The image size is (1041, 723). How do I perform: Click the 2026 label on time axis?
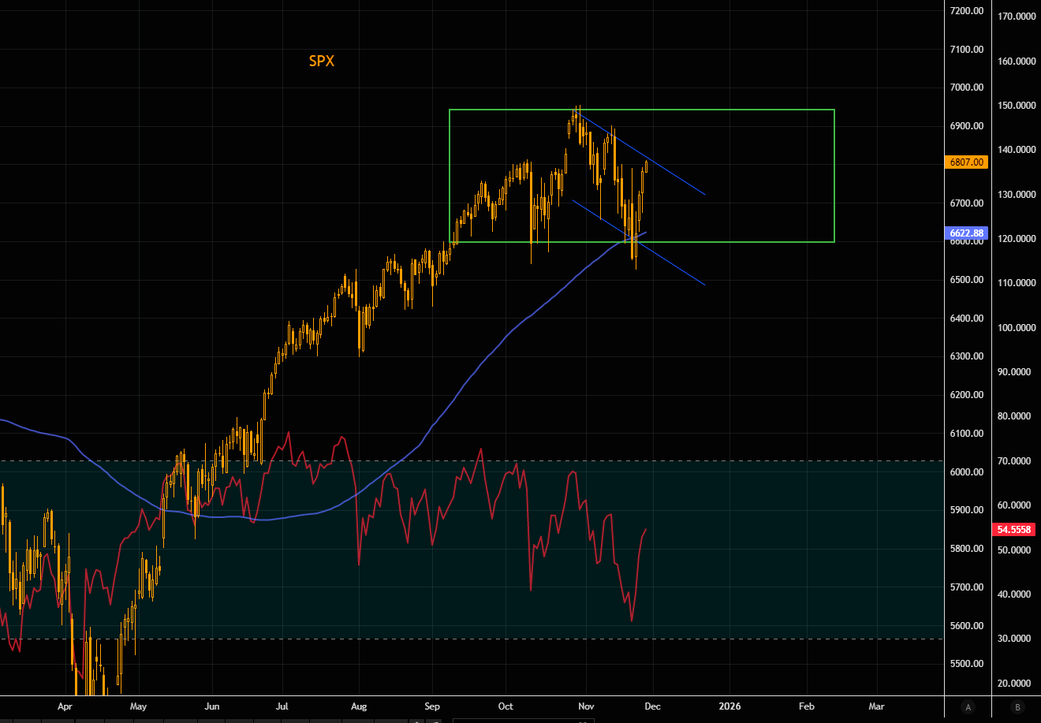[x=729, y=706]
